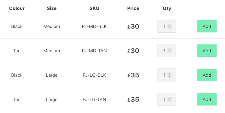Select the SKU column header
The width and height of the screenshot is (225, 113).
(x=94, y=8)
